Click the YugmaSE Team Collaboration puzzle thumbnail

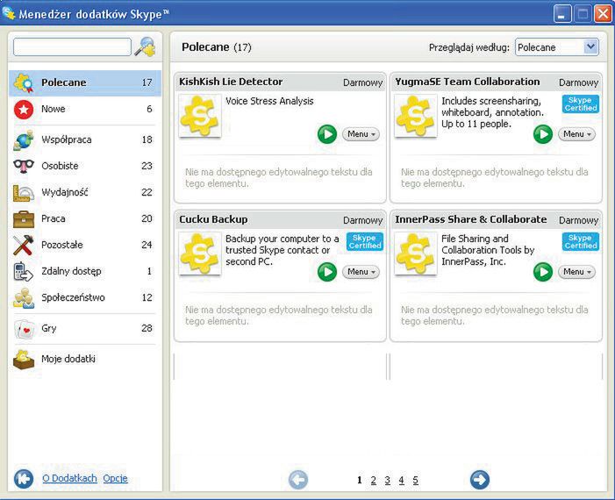[x=415, y=116]
